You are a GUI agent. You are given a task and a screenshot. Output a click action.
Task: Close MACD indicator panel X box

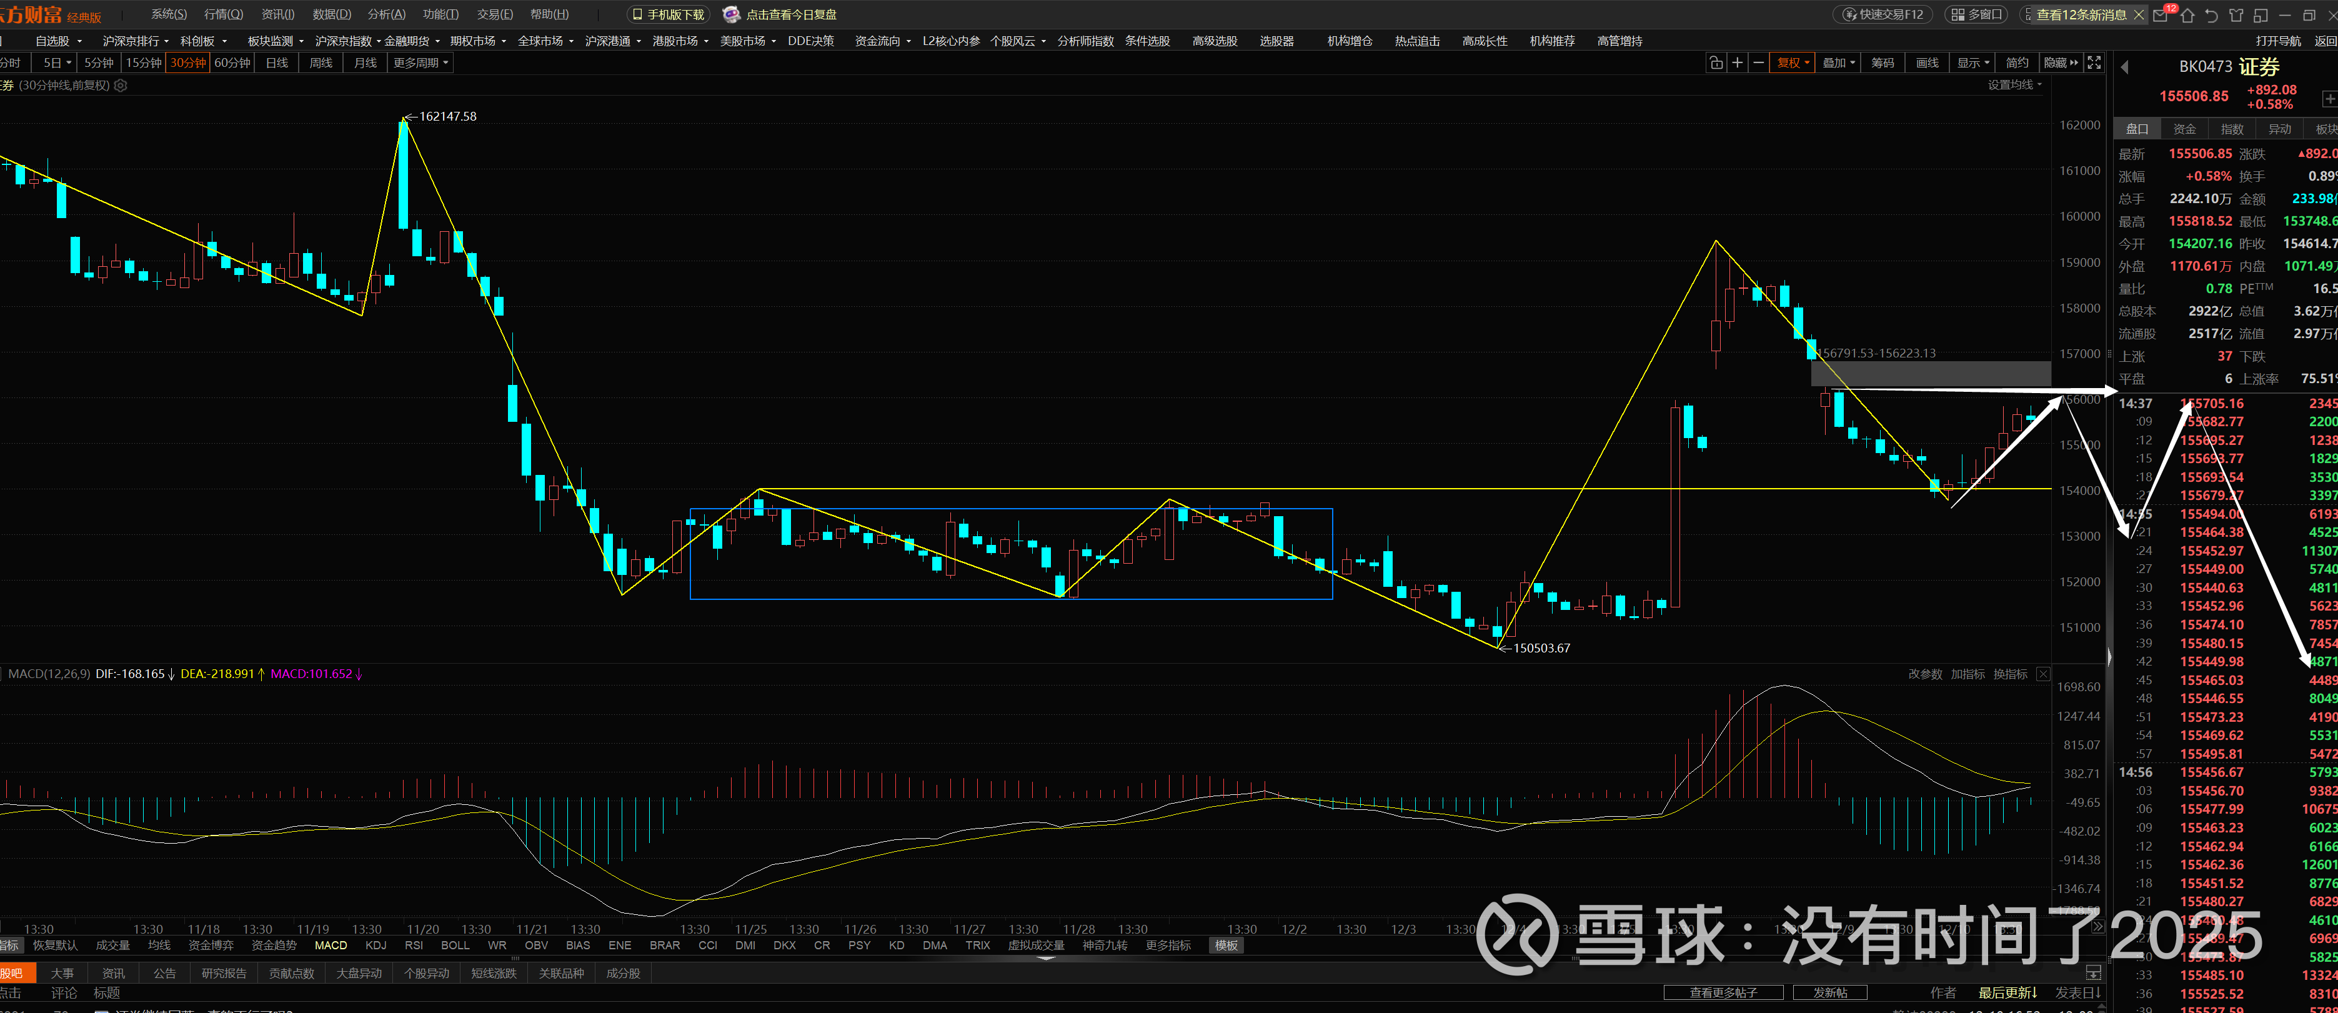pyautogui.click(x=2043, y=674)
